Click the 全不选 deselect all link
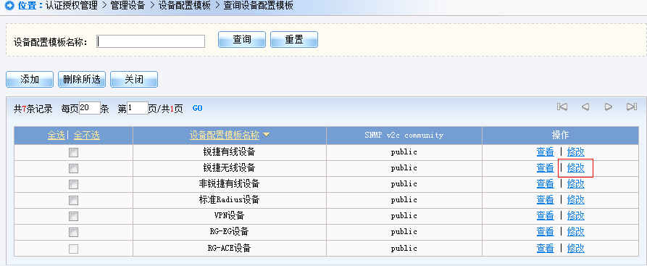 tap(87, 135)
